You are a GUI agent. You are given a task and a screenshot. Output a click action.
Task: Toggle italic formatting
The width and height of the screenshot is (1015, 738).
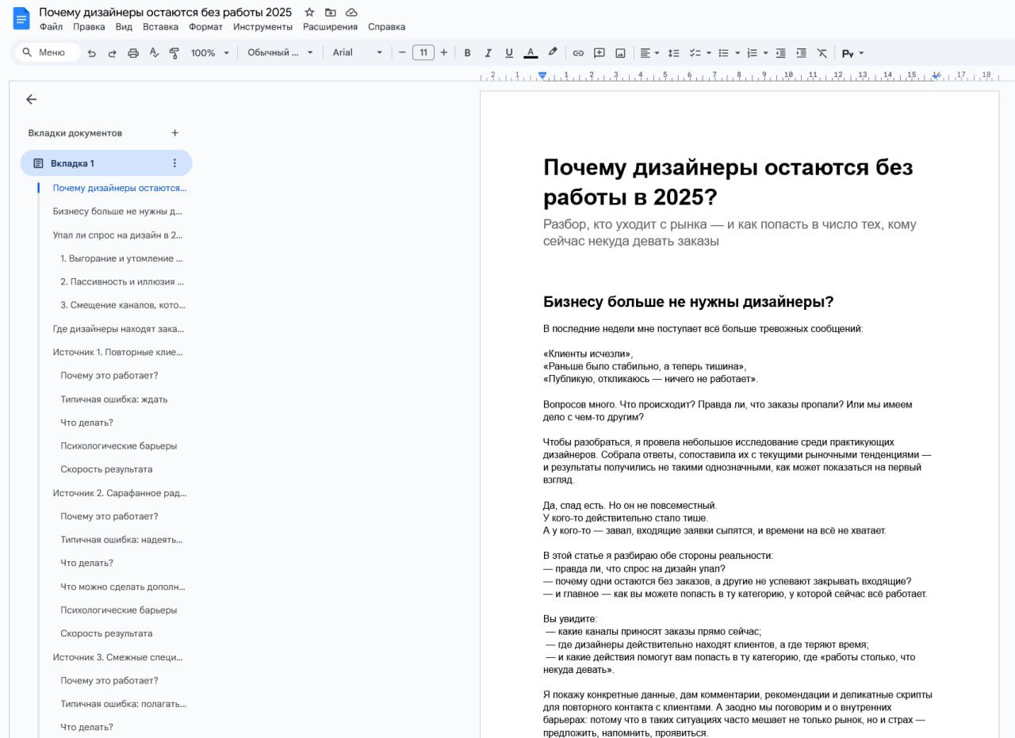488,53
